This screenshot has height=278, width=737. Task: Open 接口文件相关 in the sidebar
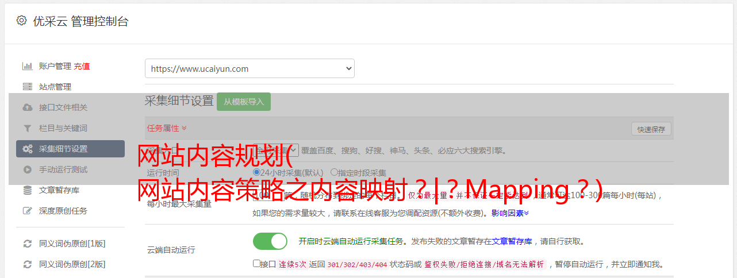[x=63, y=107]
